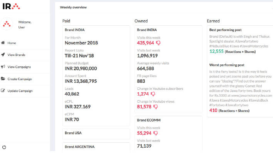The width and height of the screenshot is (273, 153).
Task: Click the Brand ECOMM heading
Action: [149, 120]
